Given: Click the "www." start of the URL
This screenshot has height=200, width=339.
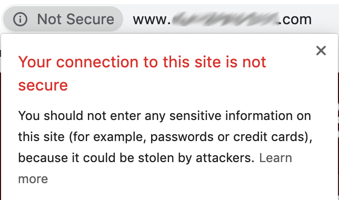Looking at the screenshot, I should tap(152, 19).
